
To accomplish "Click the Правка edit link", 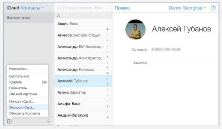I will point(122,8).
